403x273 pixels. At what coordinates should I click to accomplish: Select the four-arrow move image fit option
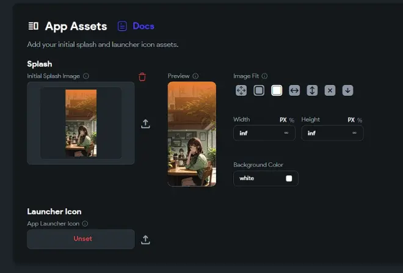(241, 90)
